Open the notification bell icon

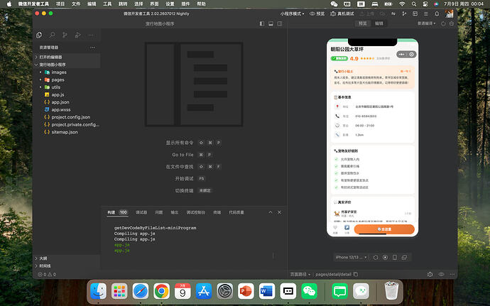click(x=437, y=13)
